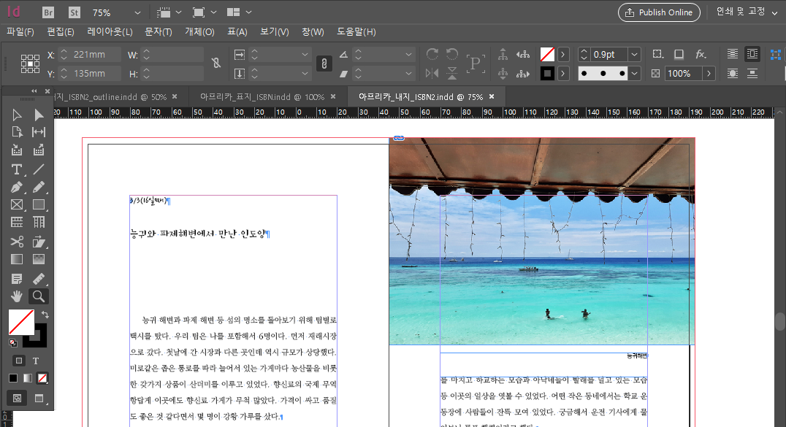
Task: Select the Zoom tool
Action: tap(38, 296)
